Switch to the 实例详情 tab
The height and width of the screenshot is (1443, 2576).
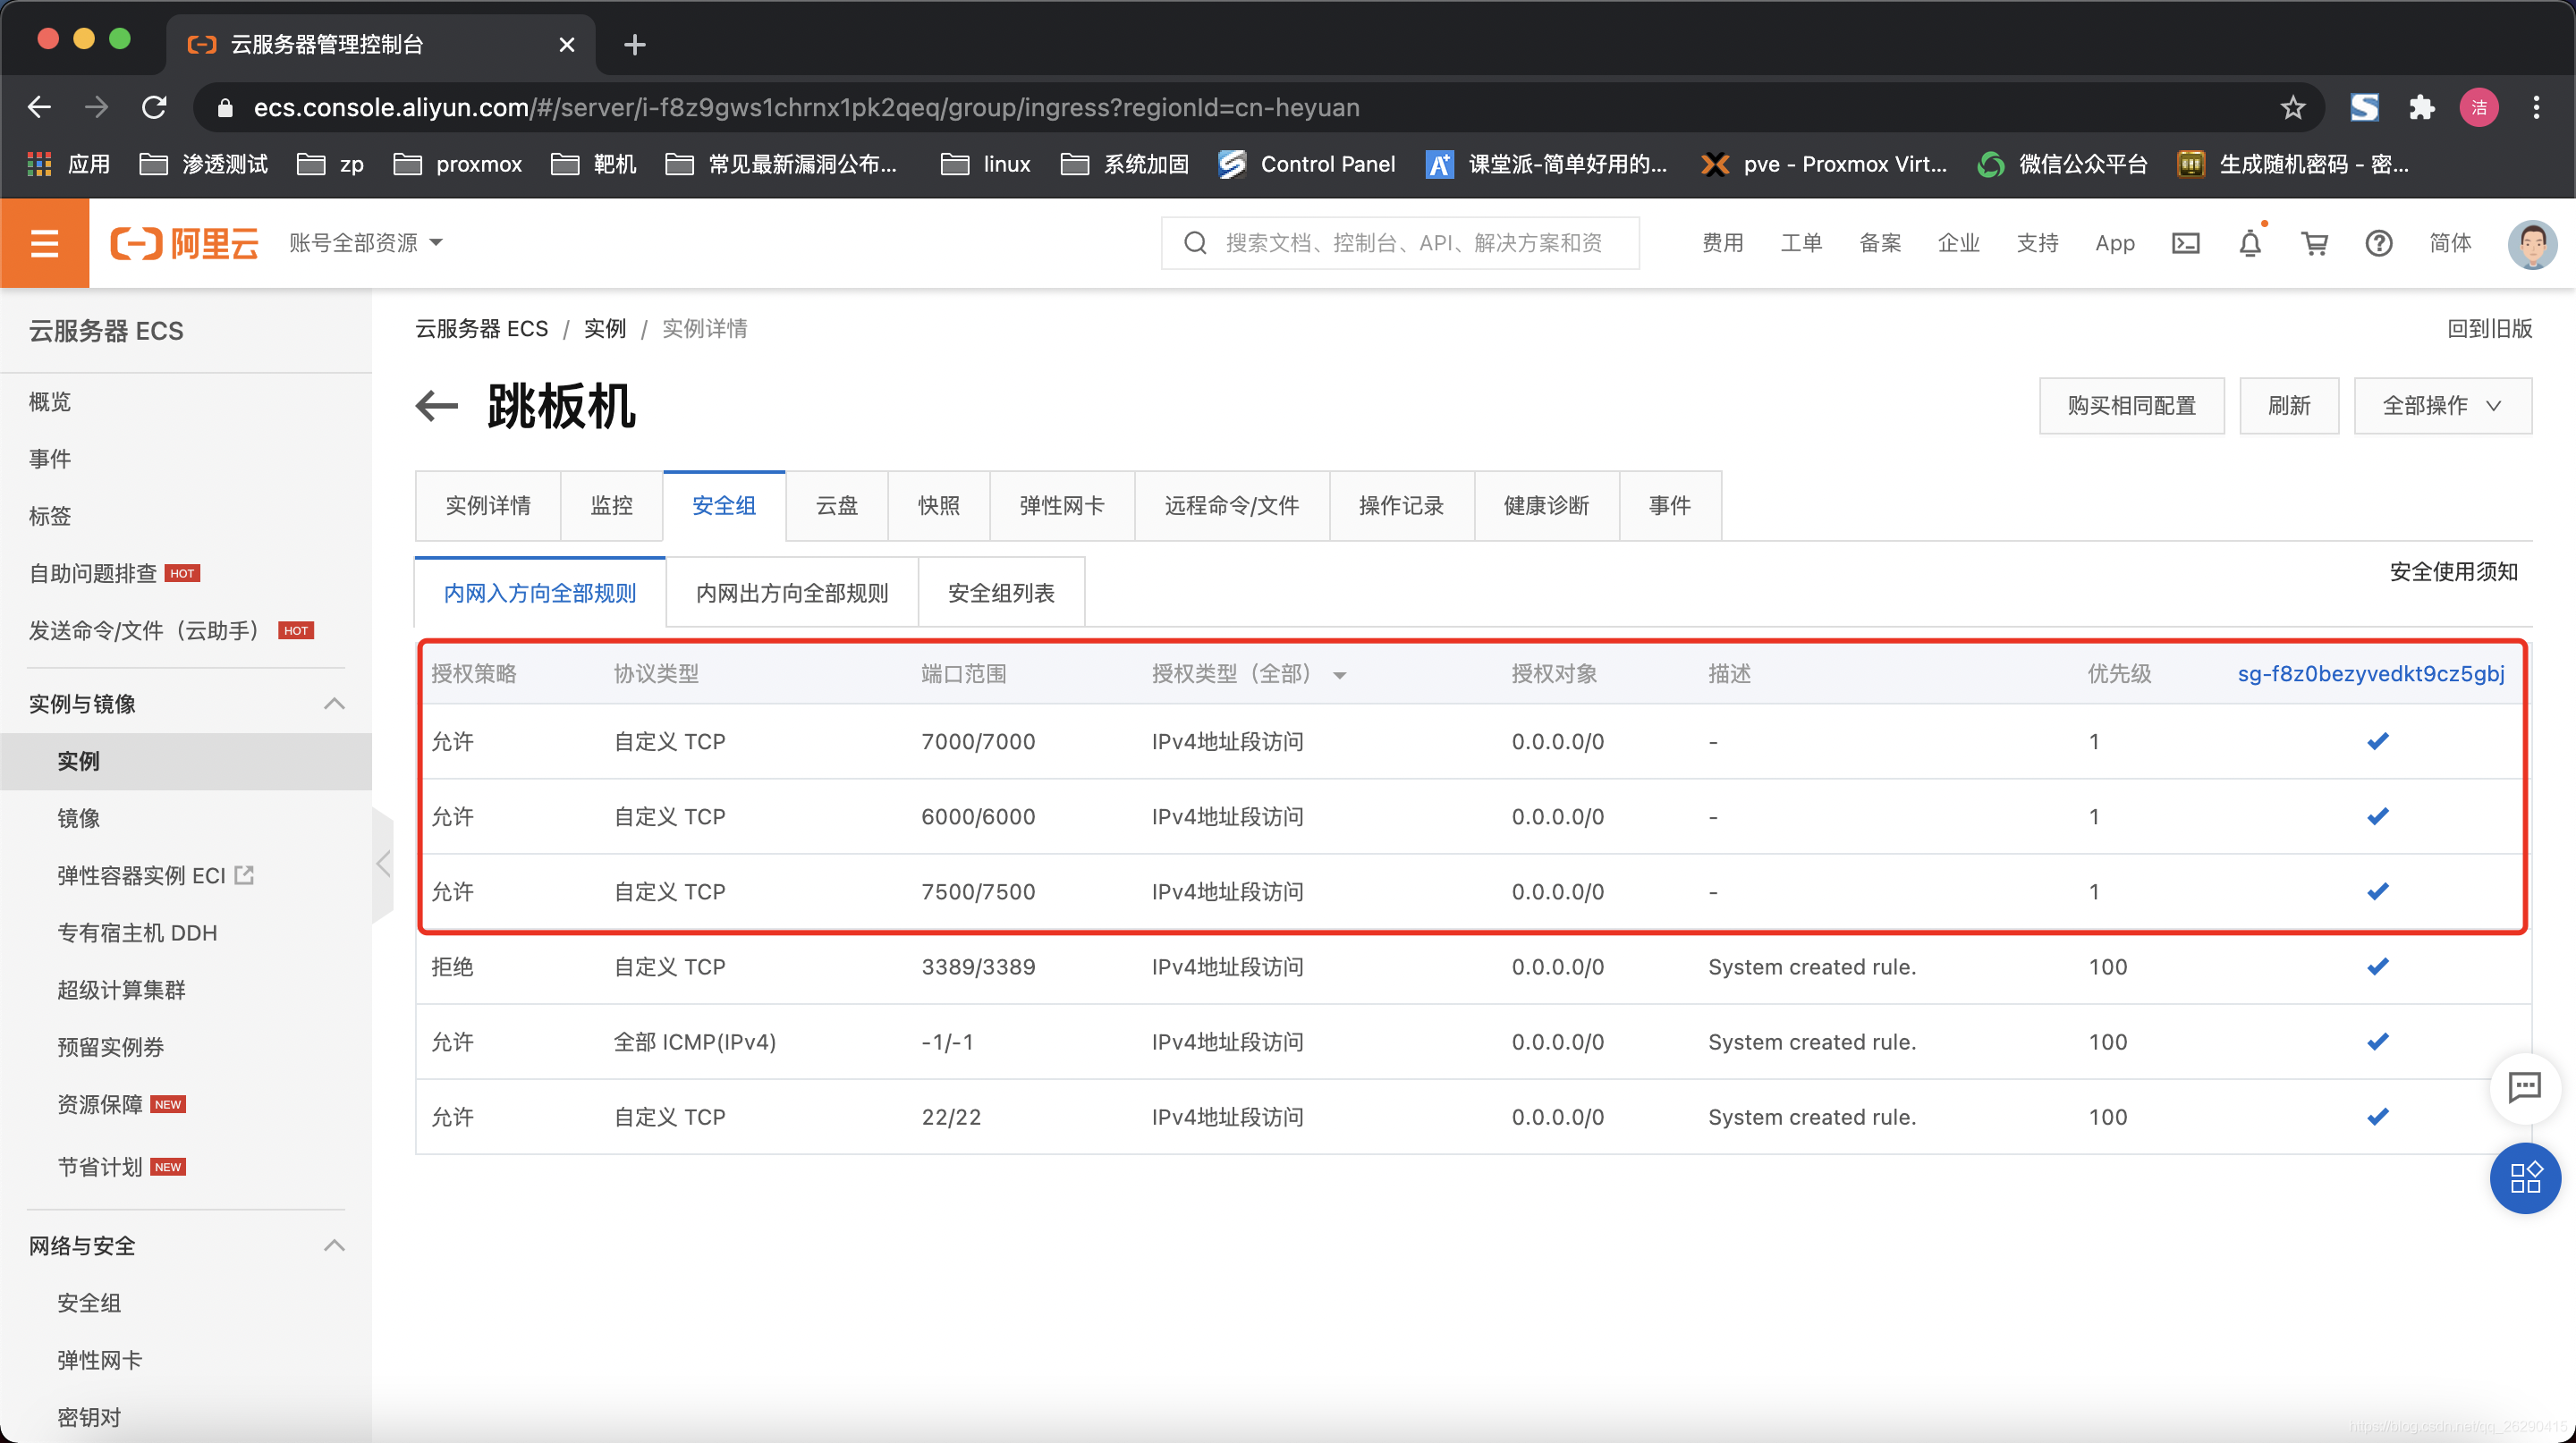point(488,506)
